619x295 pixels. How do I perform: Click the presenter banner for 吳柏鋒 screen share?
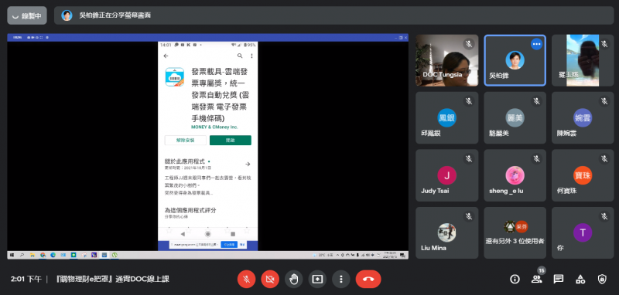tap(333, 15)
